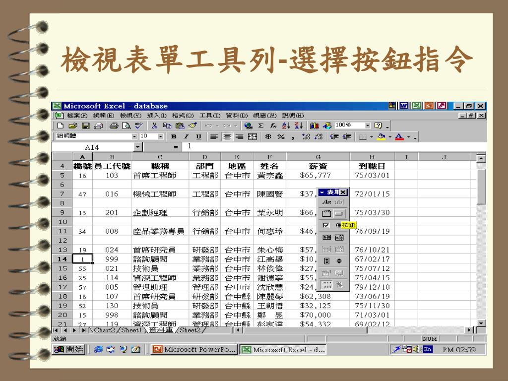
Task: Switch to the Chart2 sheet tab
Action: click(x=104, y=330)
